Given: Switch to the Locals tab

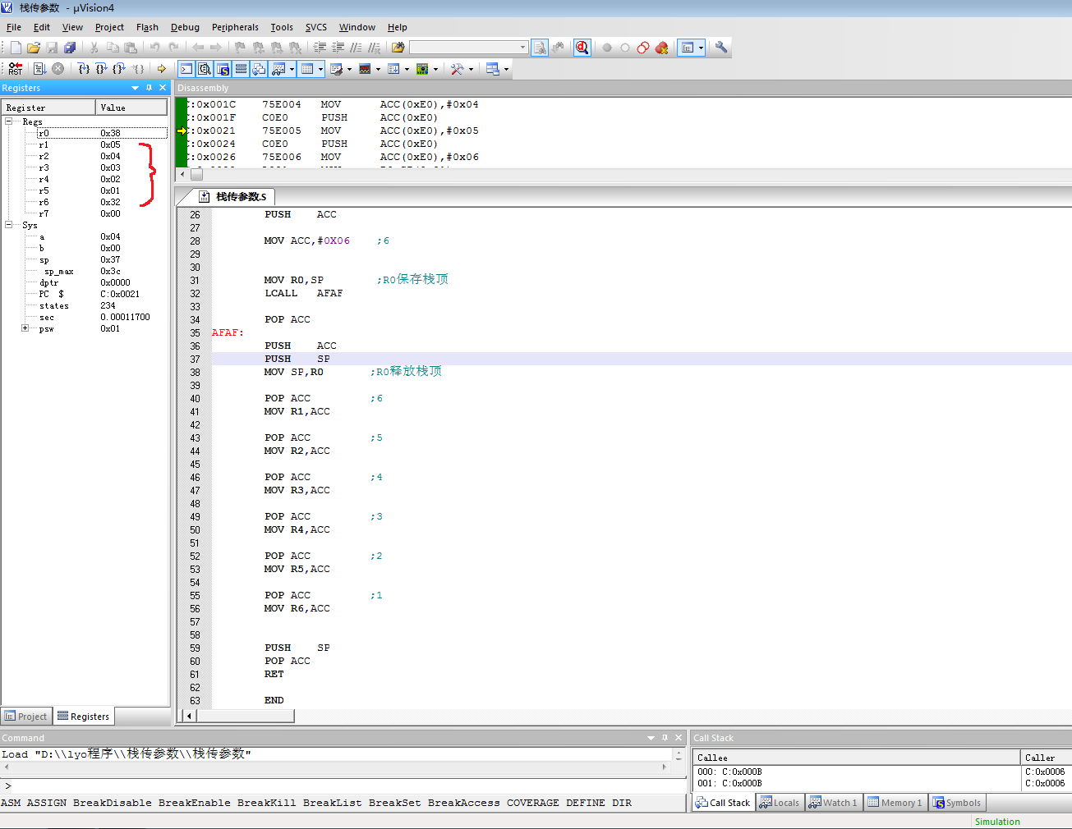Looking at the screenshot, I should point(780,803).
